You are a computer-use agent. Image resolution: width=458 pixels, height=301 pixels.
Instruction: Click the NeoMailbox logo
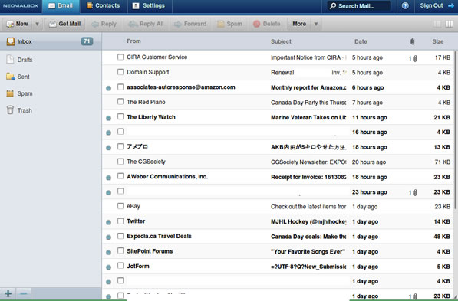click(21, 6)
